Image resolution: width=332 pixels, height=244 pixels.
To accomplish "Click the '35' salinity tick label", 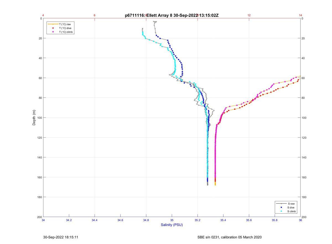I will click(172, 220).
